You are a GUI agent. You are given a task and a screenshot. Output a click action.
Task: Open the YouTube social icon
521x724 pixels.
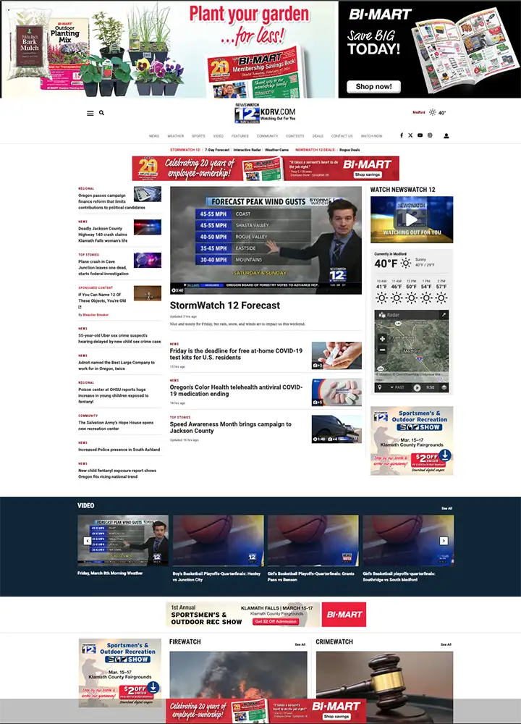point(420,135)
